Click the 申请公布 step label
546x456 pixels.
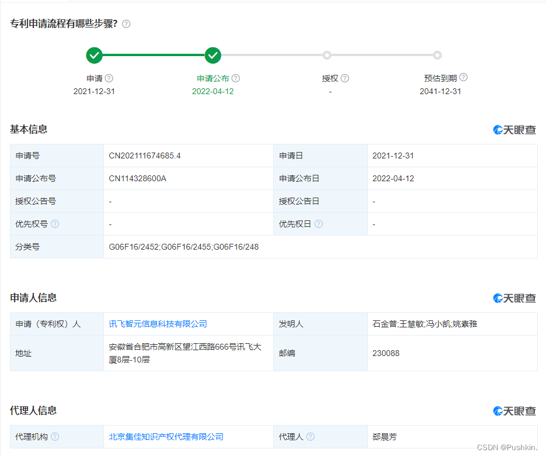213,78
